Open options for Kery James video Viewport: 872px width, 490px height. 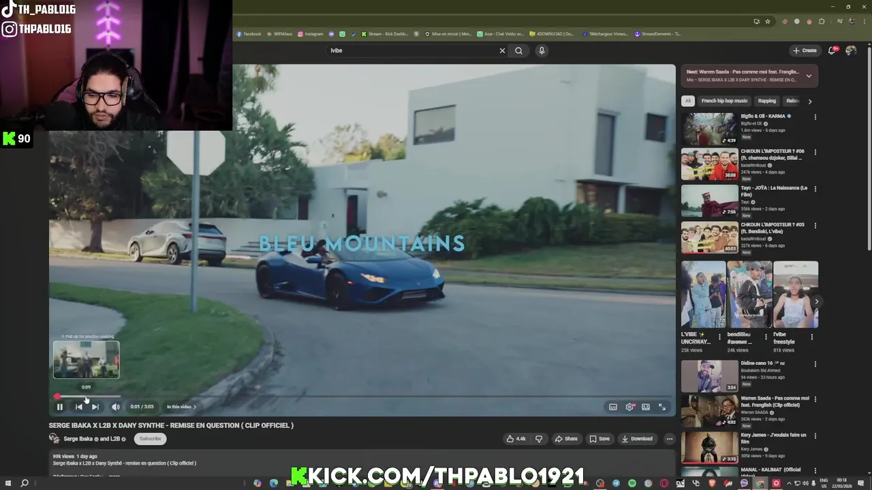click(815, 436)
